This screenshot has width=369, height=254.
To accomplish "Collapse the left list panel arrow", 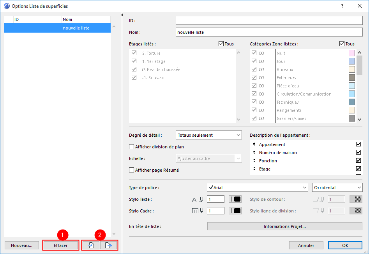I will pyautogui.click(x=122, y=15).
